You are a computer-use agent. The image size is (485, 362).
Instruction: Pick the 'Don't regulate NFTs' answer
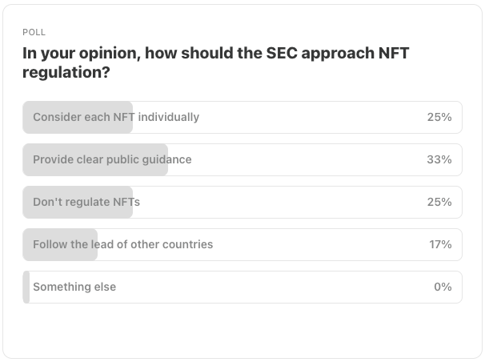(242, 202)
